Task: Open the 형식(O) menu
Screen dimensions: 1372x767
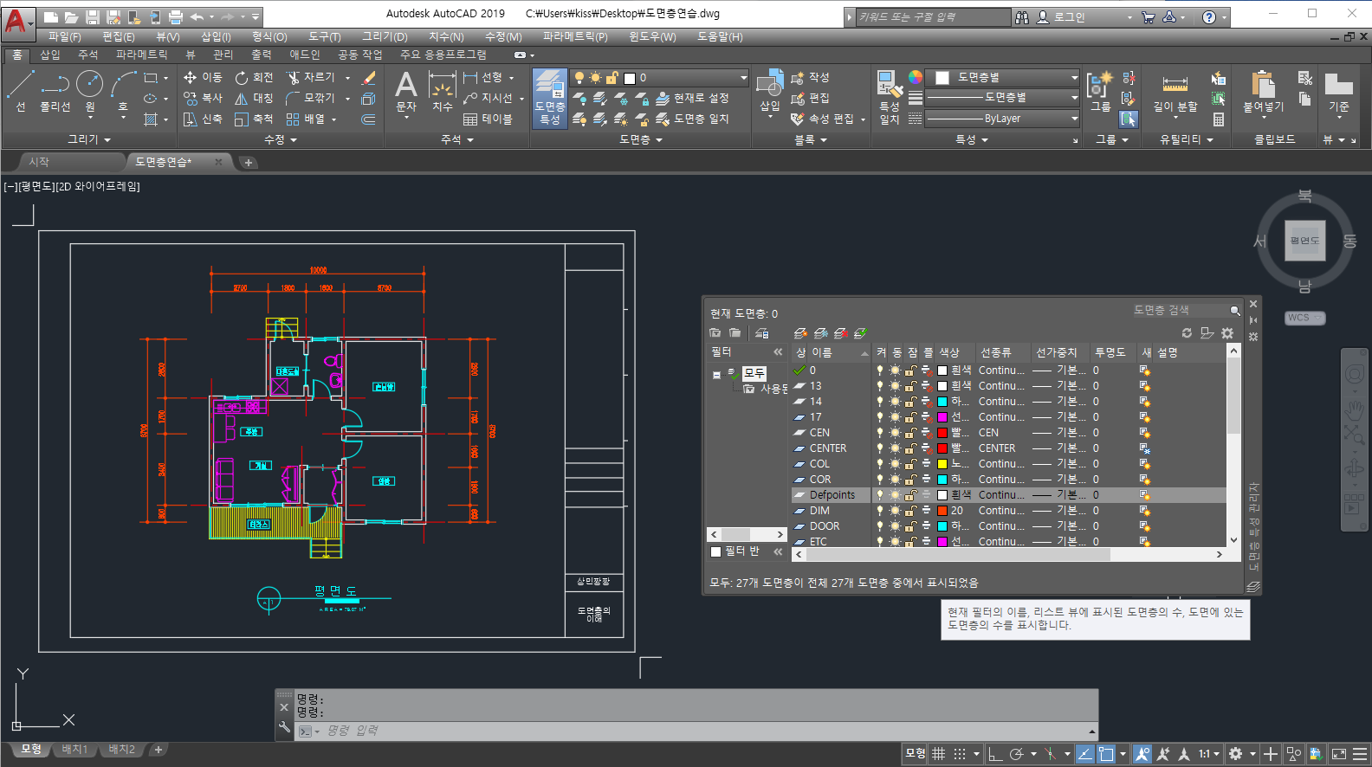Action: click(x=269, y=36)
